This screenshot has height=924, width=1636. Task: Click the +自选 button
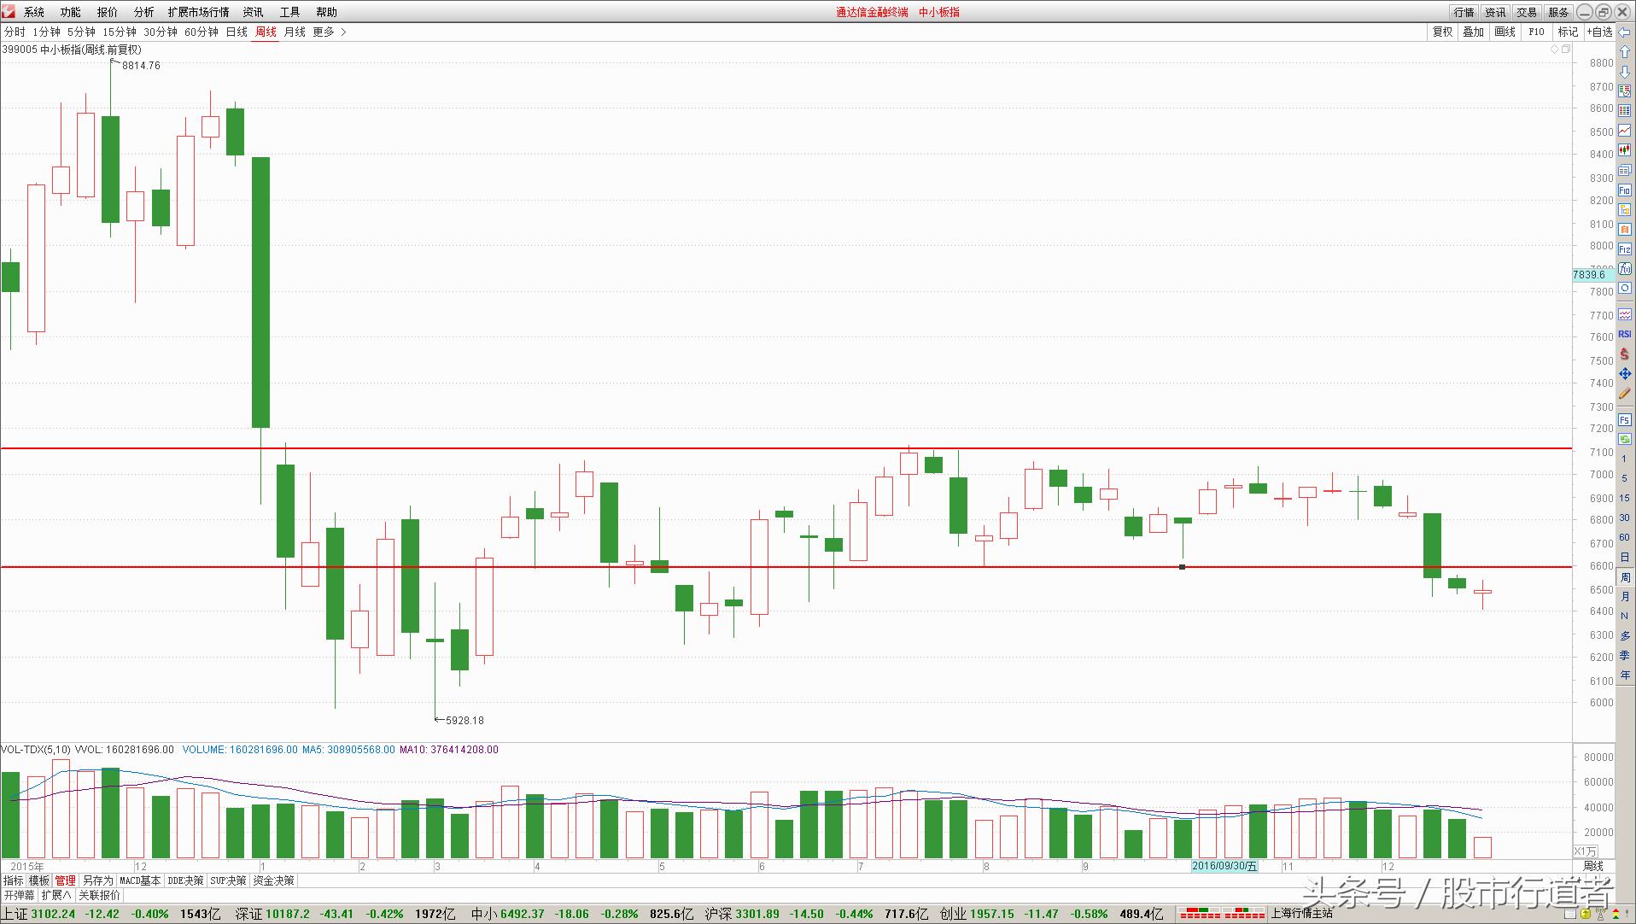pos(1599,32)
